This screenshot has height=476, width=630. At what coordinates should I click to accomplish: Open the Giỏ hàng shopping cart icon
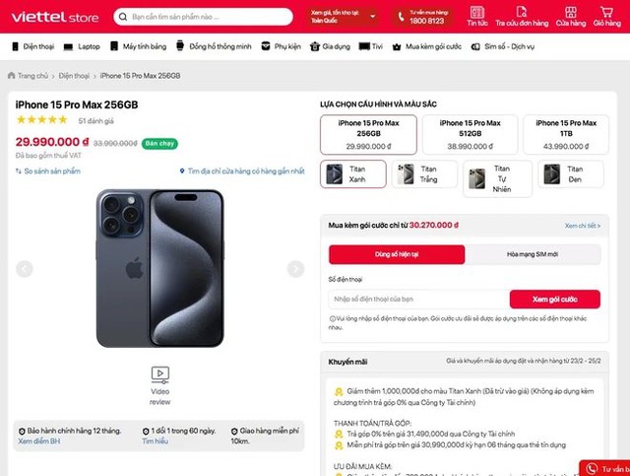[605, 15]
